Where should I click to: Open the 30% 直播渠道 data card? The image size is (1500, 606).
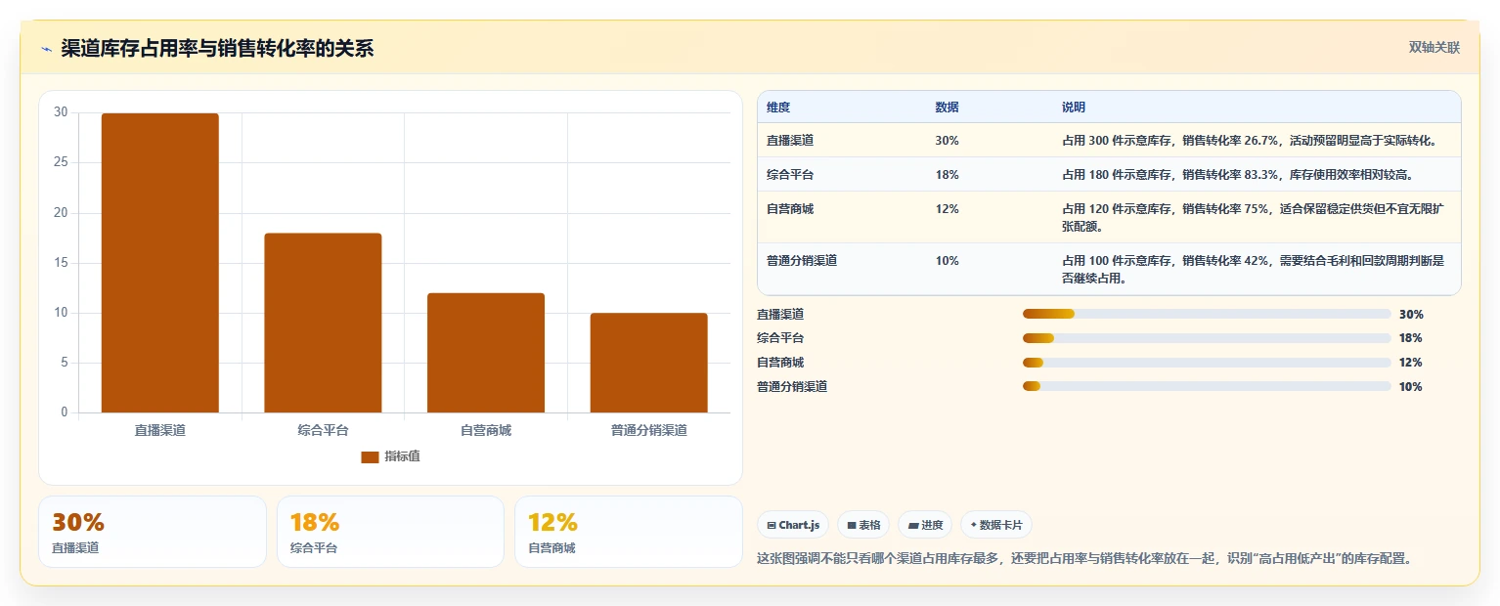pos(153,532)
